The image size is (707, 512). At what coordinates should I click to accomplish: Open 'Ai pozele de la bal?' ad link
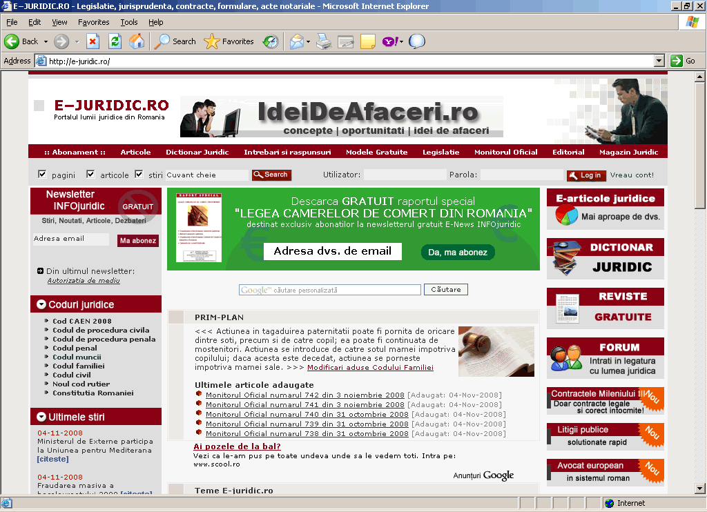pos(238,446)
